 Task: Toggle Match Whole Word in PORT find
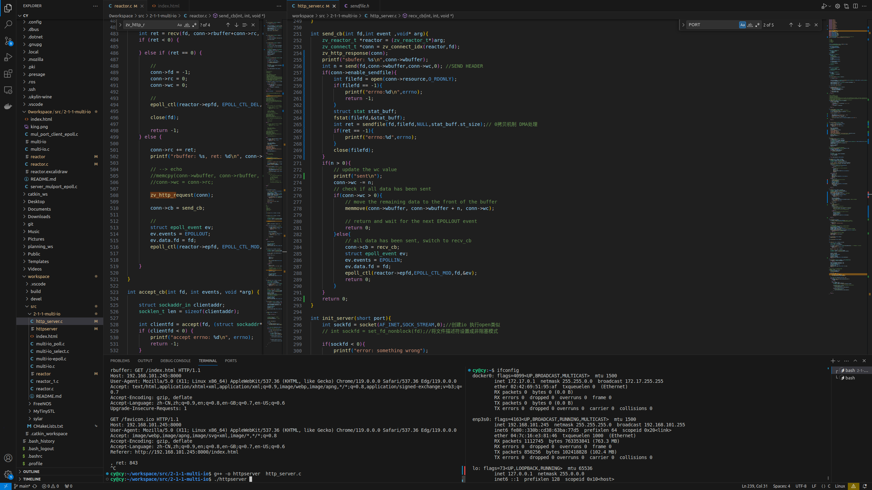click(x=750, y=25)
